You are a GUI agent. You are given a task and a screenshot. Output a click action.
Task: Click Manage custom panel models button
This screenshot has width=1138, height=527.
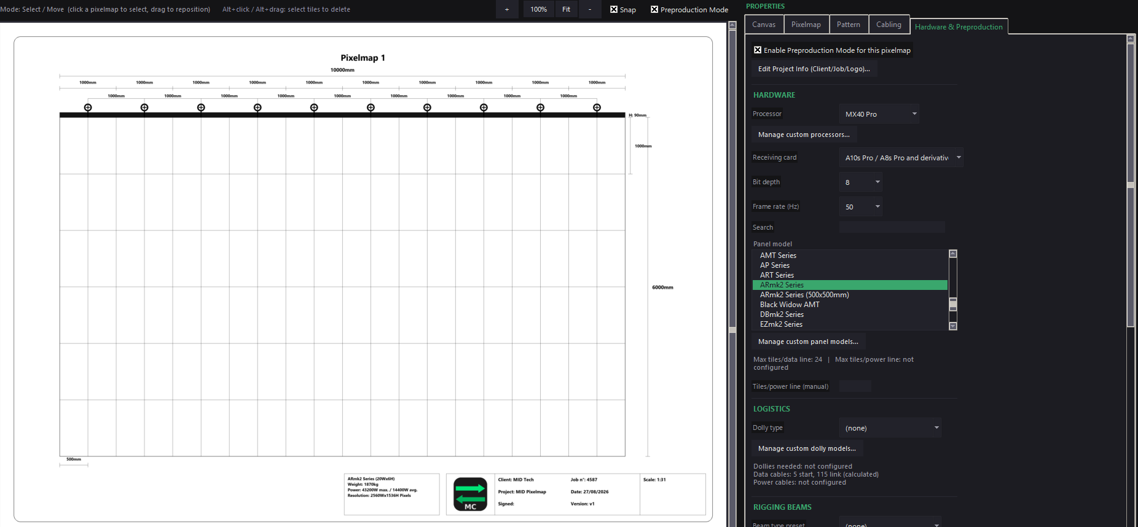(808, 342)
